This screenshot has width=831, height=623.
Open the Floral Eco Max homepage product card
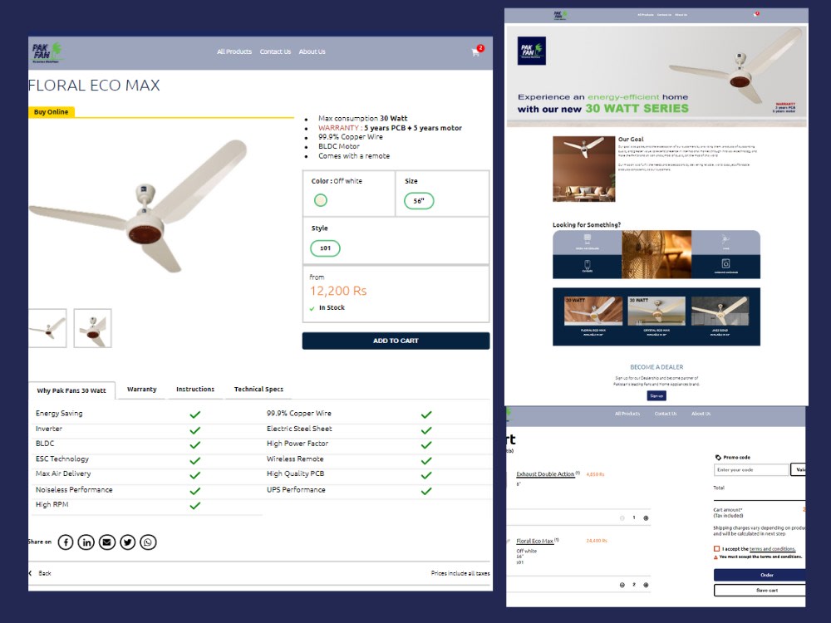(x=593, y=316)
